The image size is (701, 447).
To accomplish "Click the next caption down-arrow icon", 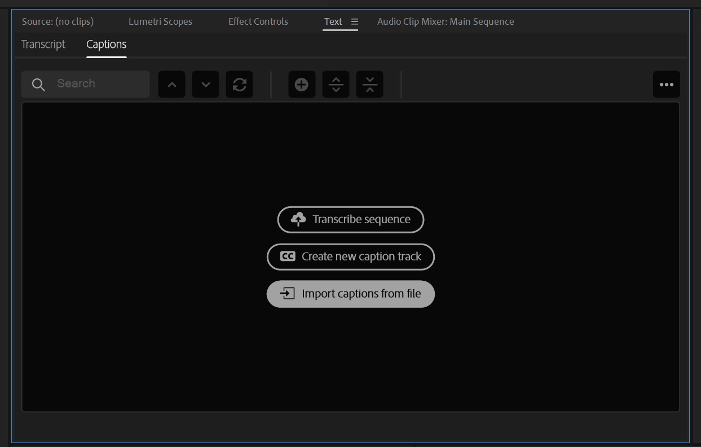I will (x=205, y=83).
